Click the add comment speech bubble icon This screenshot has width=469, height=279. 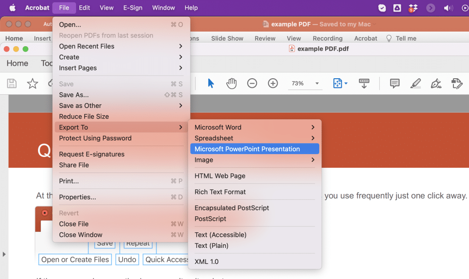tap(395, 83)
